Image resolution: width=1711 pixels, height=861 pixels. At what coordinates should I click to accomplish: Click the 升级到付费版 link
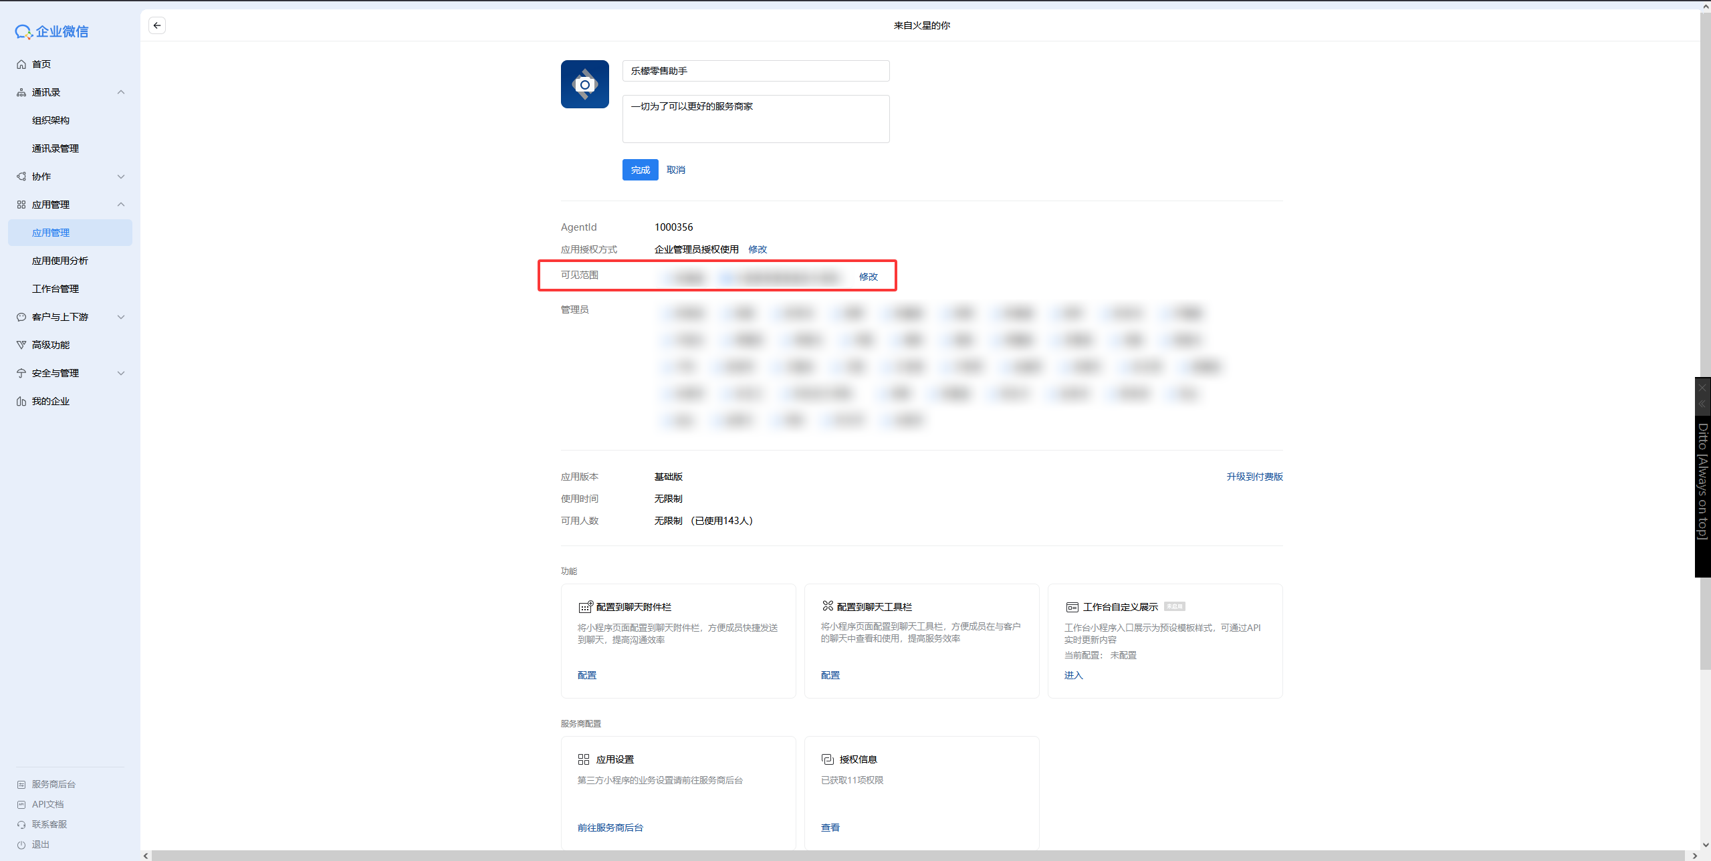pyautogui.click(x=1254, y=477)
